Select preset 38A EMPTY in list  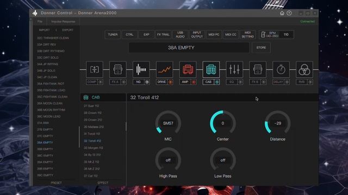click(x=45, y=142)
